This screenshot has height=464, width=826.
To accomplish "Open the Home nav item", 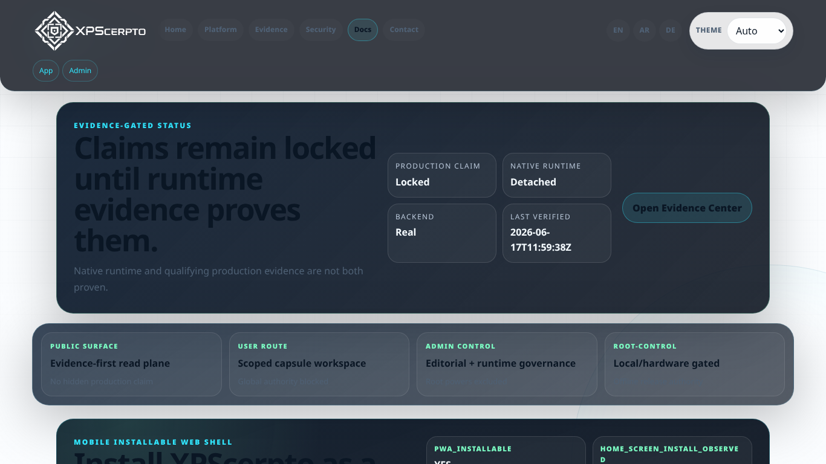I will 175,30.
